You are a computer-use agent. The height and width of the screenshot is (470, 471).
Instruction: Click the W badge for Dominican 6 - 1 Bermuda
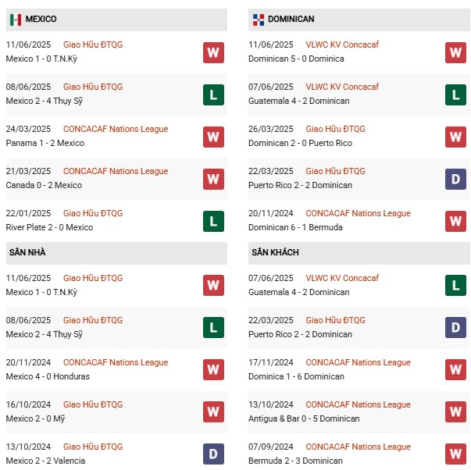(x=456, y=221)
